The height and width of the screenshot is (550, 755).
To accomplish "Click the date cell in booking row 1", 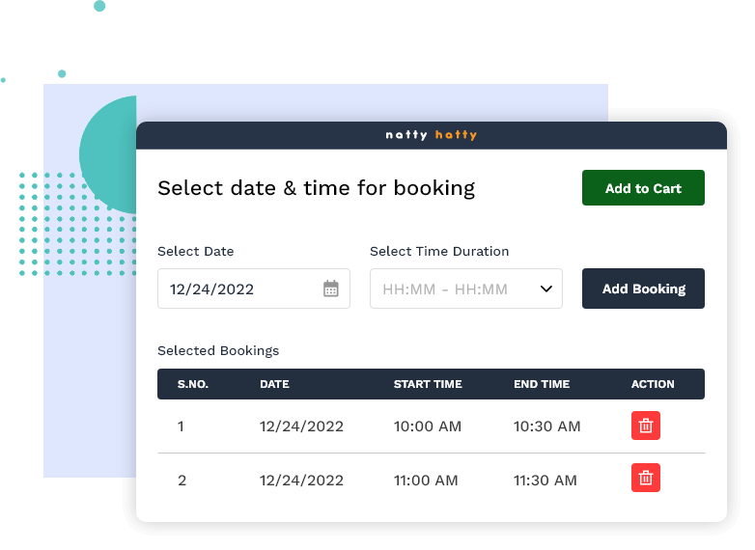I will 301,426.
